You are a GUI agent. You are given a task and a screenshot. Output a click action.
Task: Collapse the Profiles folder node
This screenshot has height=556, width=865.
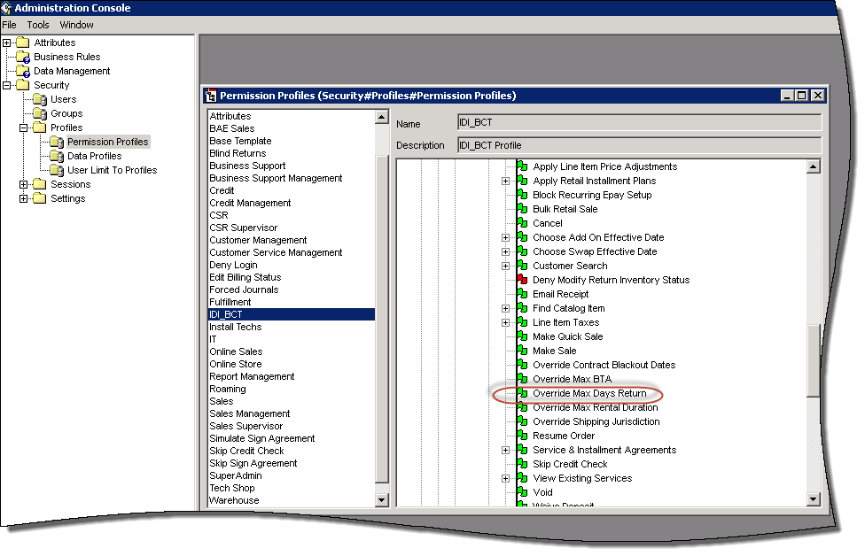24,127
